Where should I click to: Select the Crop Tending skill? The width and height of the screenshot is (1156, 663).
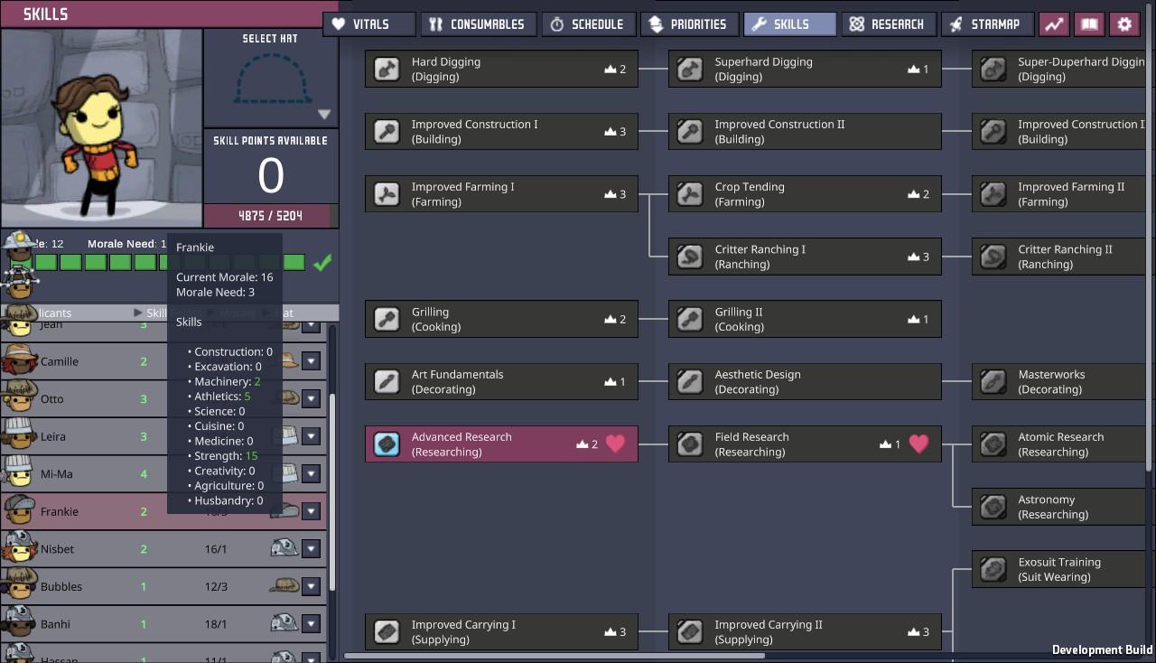point(804,194)
